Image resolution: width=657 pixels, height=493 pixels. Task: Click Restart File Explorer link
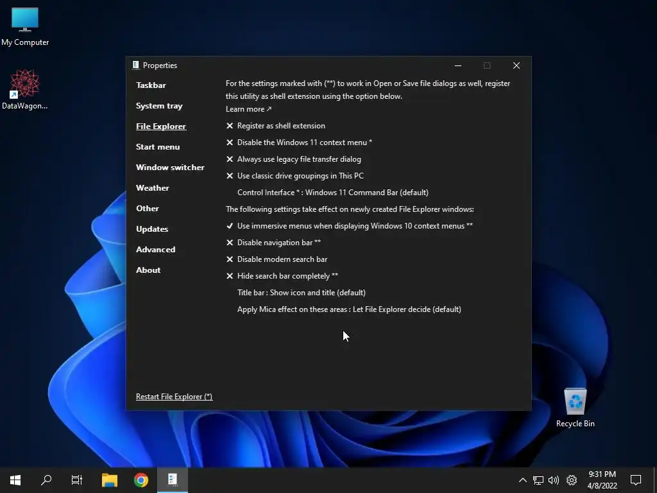pyautogui.click(x=174, y=397)
